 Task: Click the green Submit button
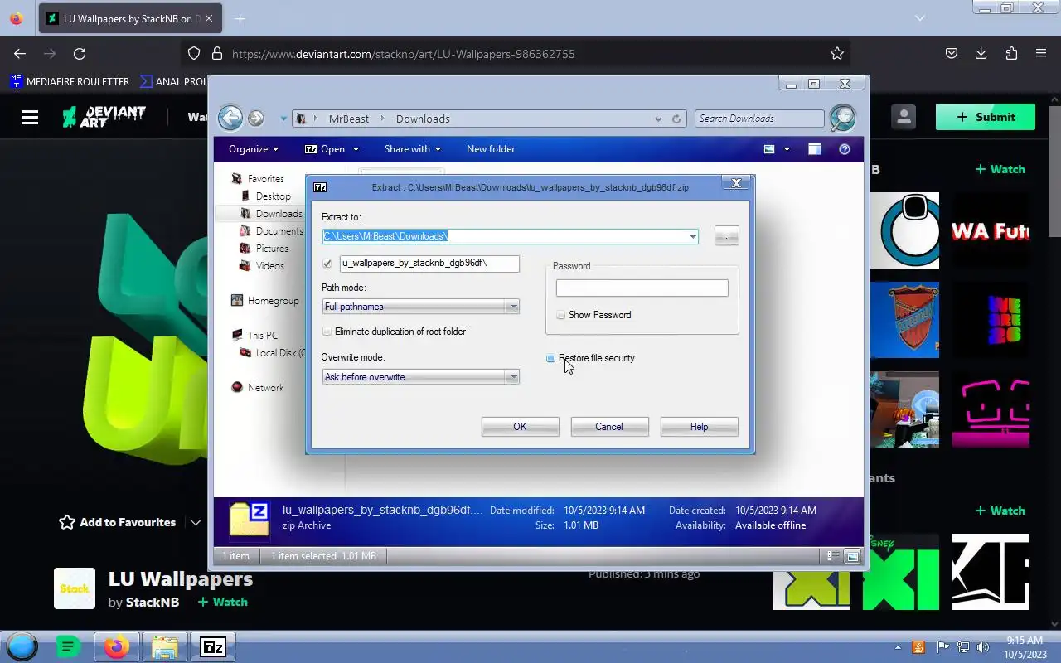tap(986, 117)
